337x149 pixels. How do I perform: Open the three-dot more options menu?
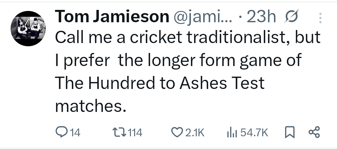tap(320, 18)
